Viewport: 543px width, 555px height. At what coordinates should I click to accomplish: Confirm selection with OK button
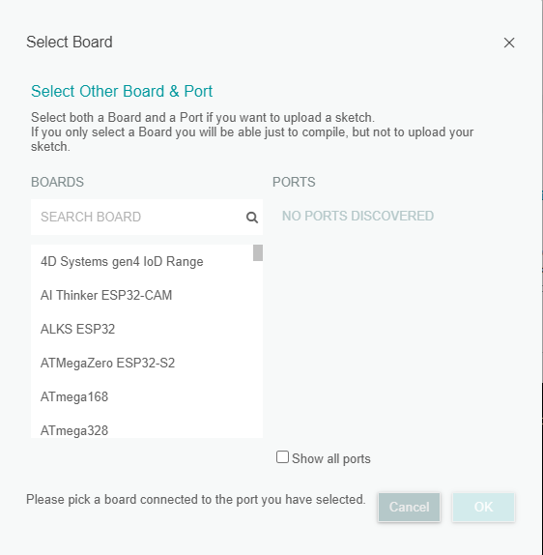[x=483, y=508]
